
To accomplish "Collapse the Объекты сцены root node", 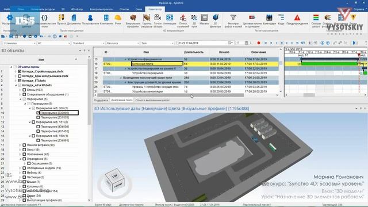I will (x=11, y=67).
